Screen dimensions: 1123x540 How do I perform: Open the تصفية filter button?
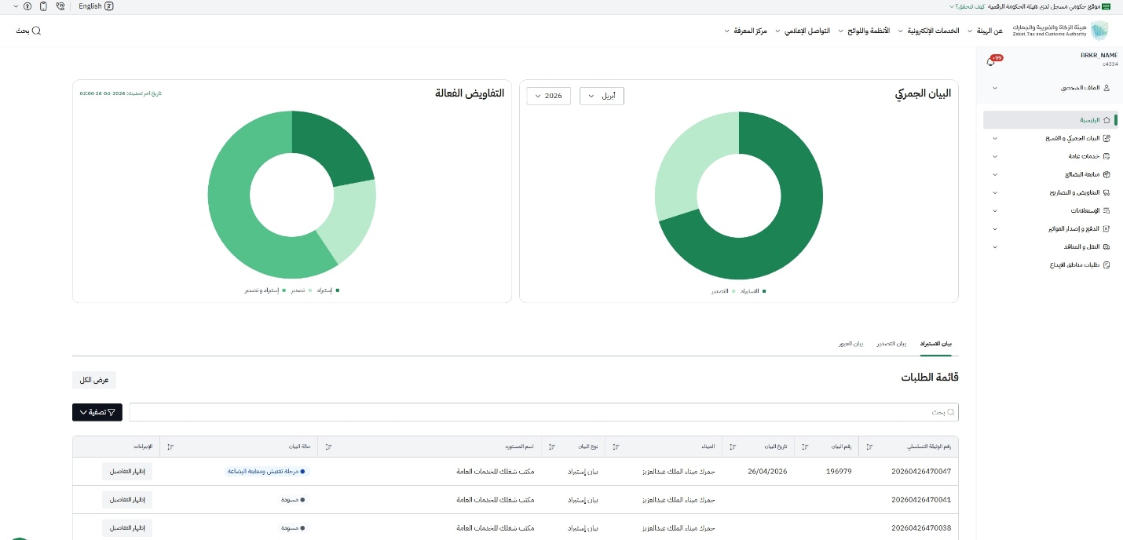pyautogui.click(x=97, y=411)
